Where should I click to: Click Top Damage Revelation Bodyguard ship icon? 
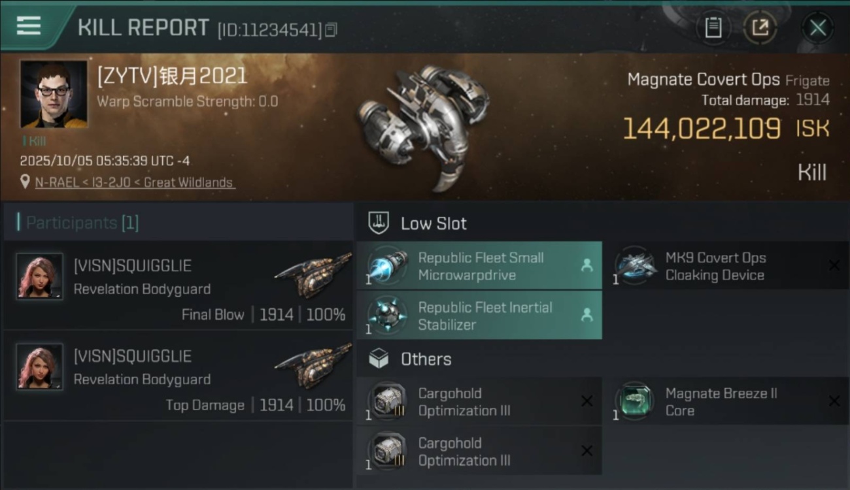313,365
